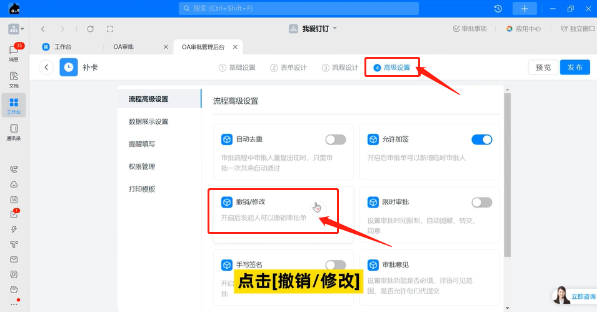Open the cloud drive sidebar icon
The width and height of the screenshot is (597, 312).
coord(14,184)
